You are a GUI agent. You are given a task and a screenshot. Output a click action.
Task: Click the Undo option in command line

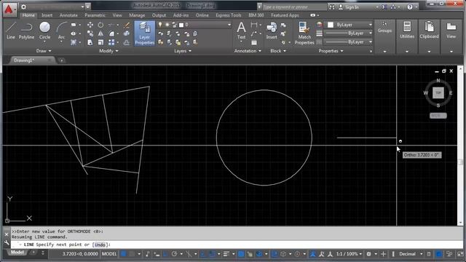pyautogui.click(x=100, y=245)
